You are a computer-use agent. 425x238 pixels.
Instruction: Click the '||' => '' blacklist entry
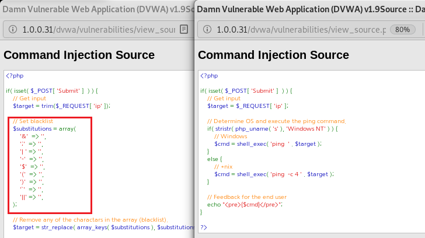coord(32,197)
